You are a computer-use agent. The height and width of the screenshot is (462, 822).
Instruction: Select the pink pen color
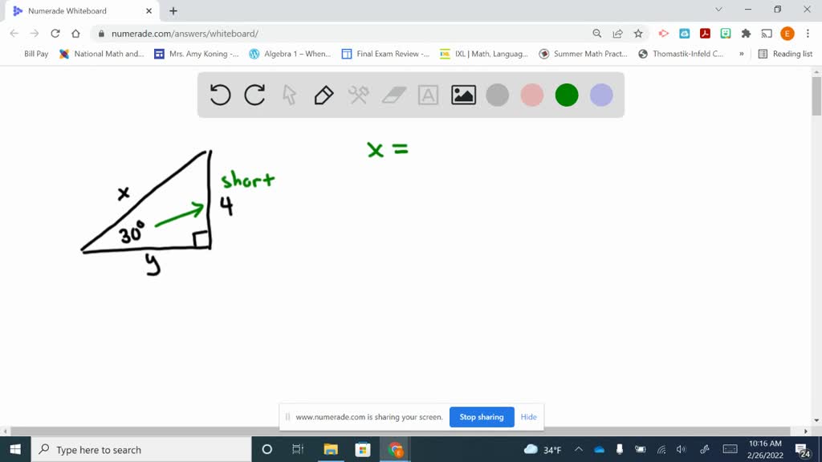point(531,95)
